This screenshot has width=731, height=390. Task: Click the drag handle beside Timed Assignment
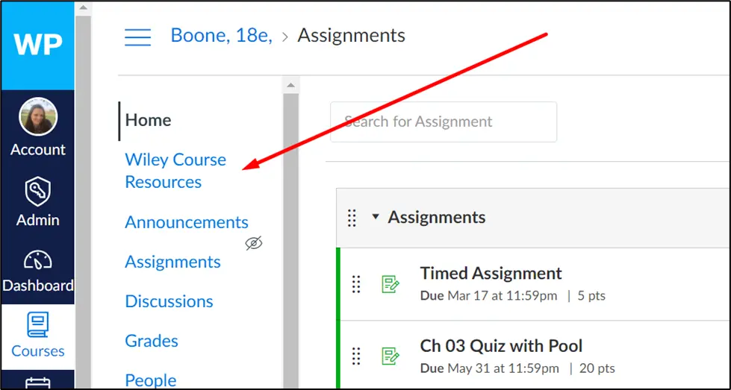tap(356, 284)
